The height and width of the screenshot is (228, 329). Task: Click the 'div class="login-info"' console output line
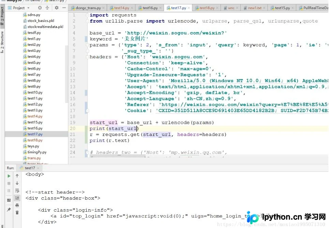click(x=75, y=210)
